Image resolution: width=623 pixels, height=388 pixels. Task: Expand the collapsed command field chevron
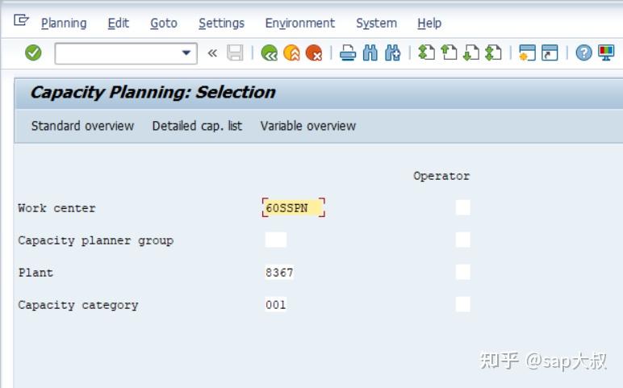coord(212,54)
